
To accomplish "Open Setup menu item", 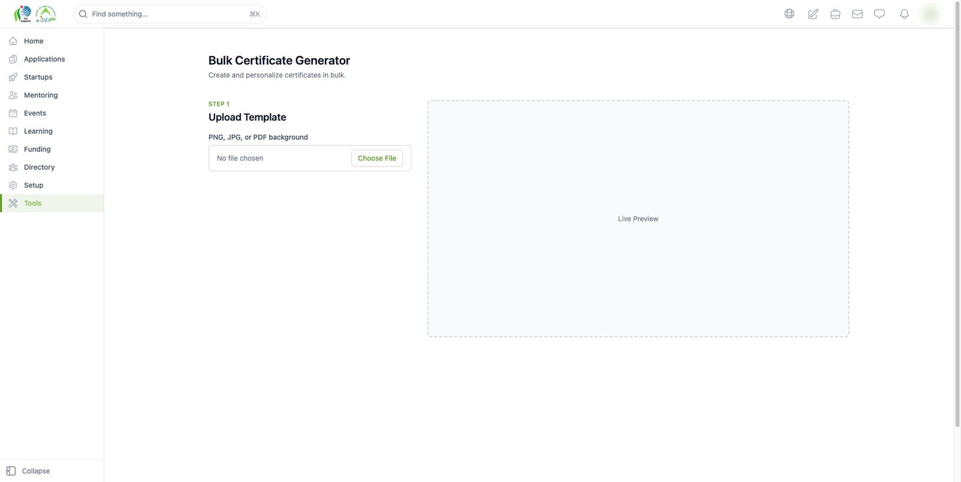I will click(x=52, y=185).
